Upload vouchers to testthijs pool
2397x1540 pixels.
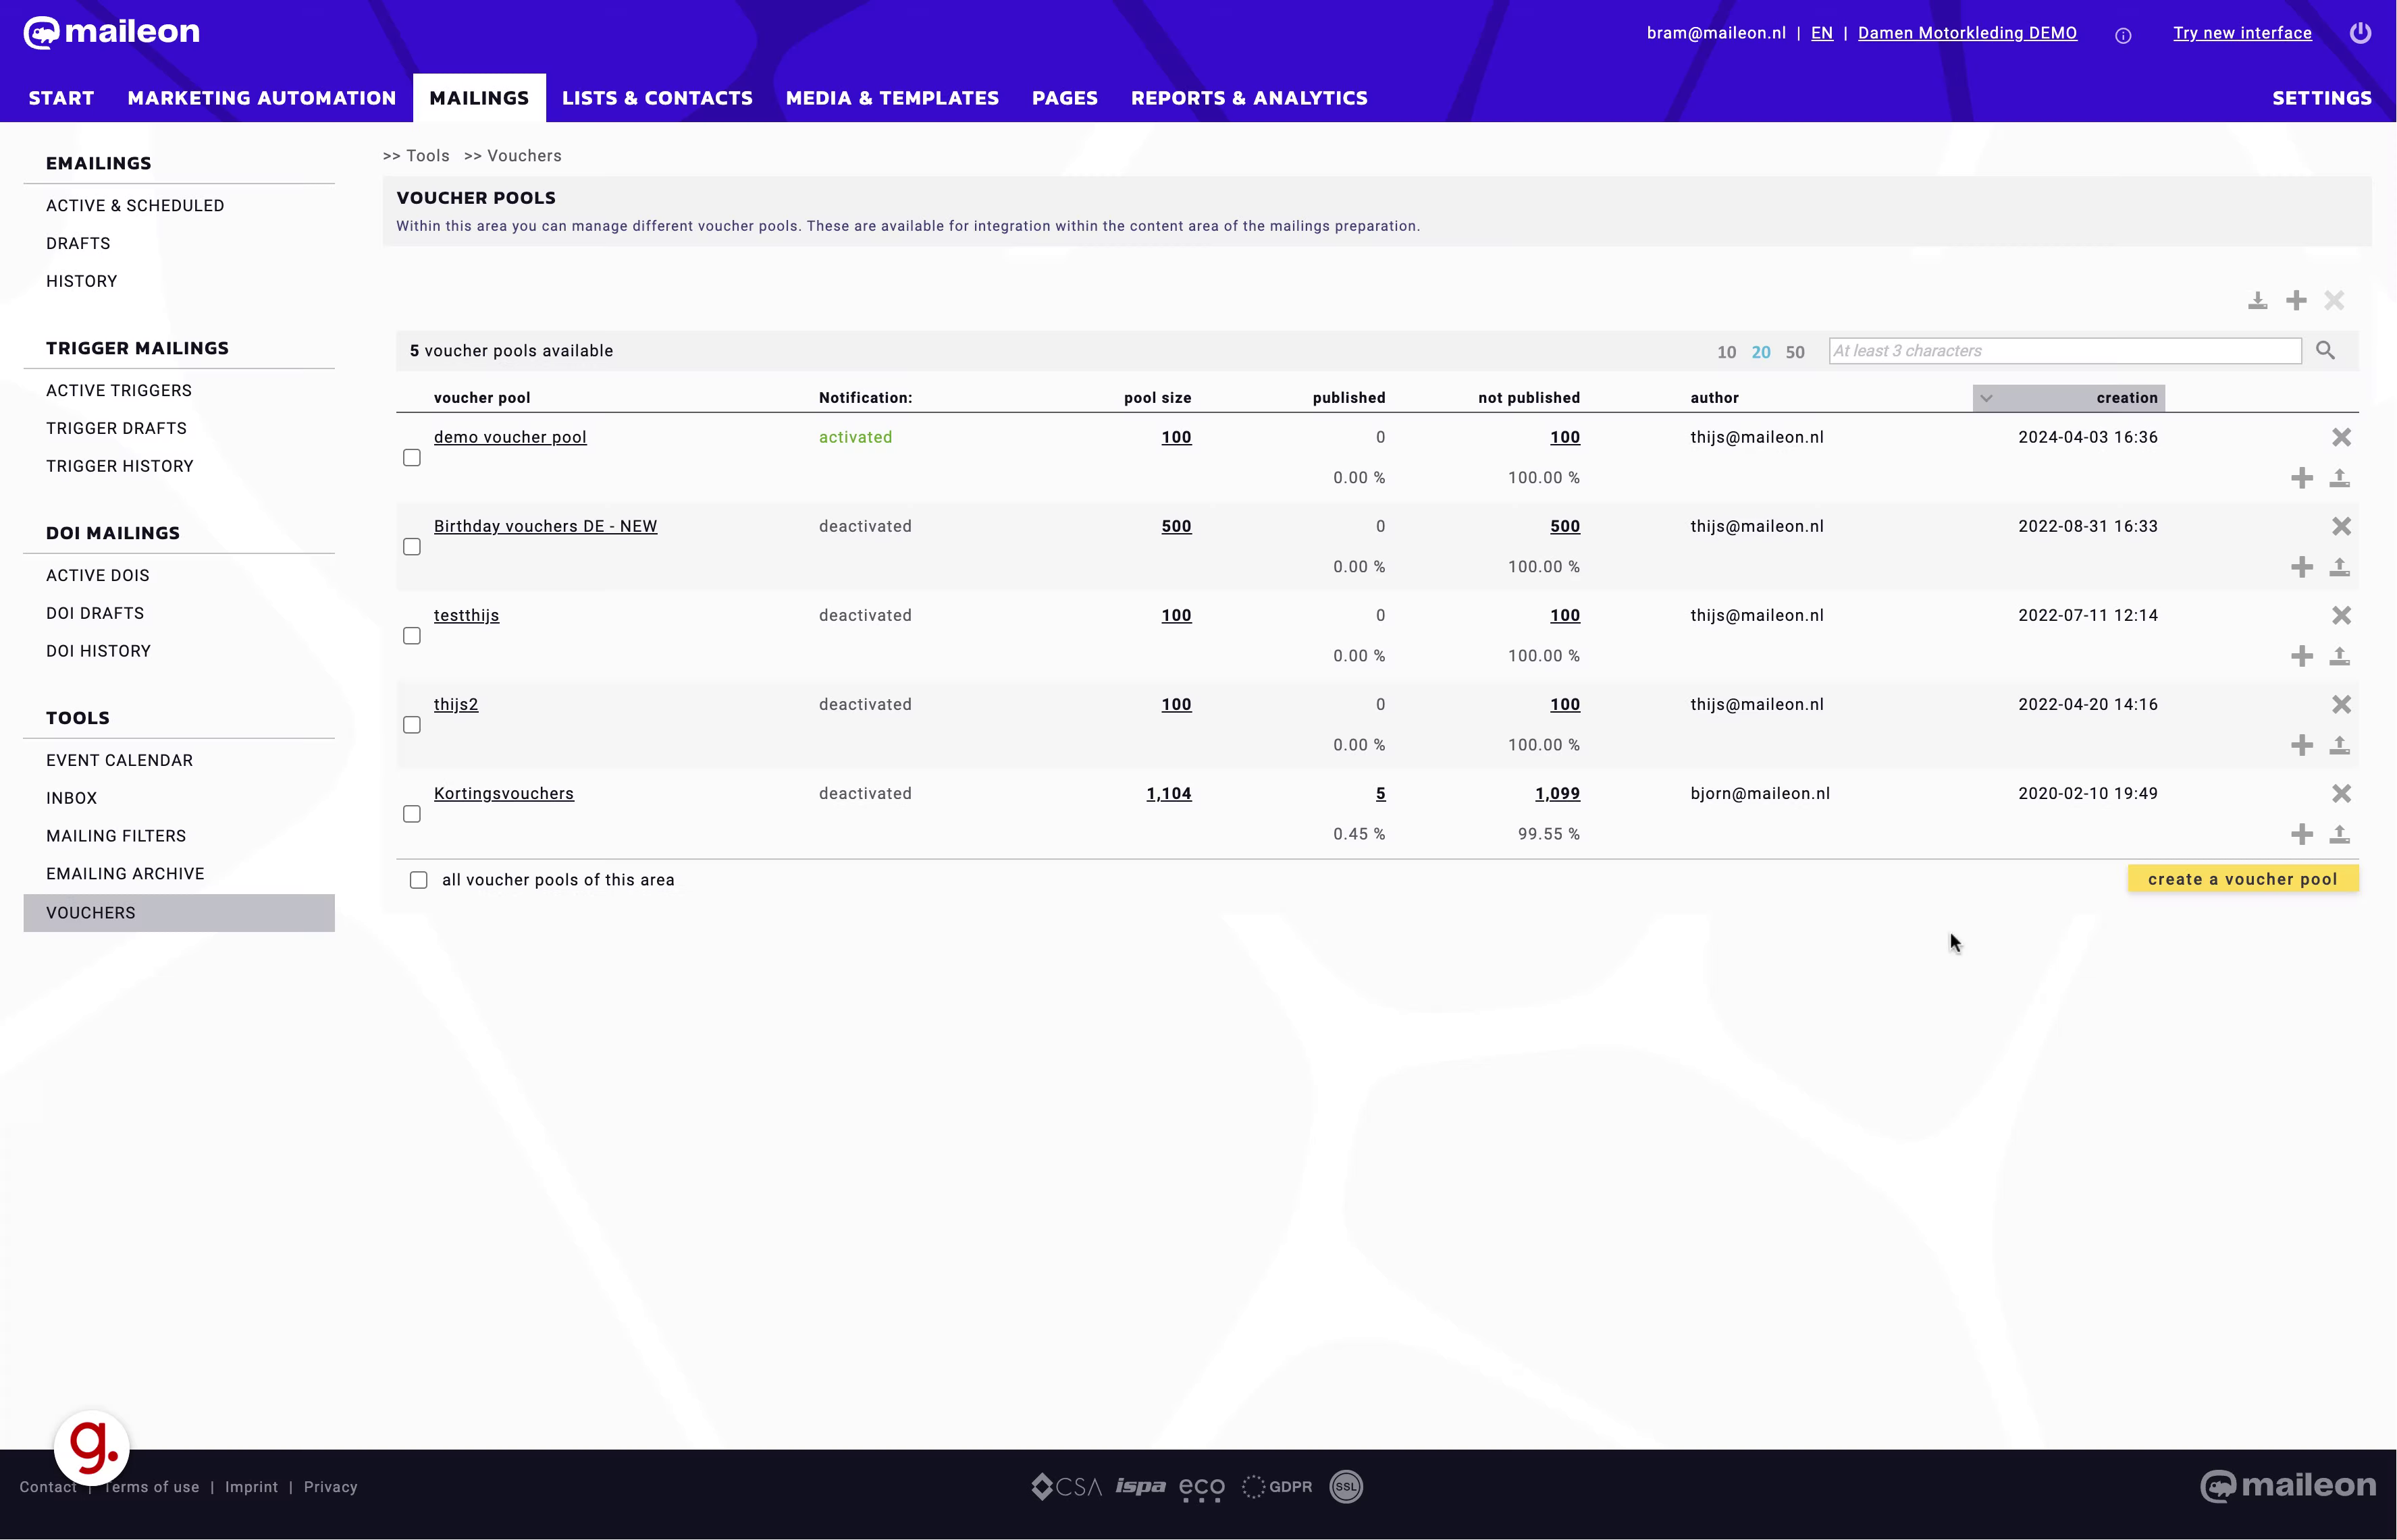coord(2339,656)
